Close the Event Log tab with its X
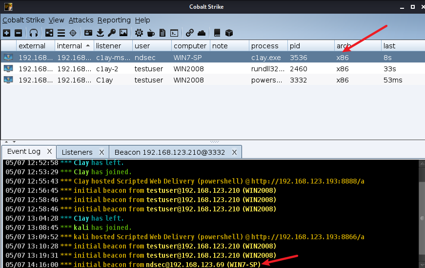The height and width of the screenshot is (268, 425). click(x=49, y=151)
